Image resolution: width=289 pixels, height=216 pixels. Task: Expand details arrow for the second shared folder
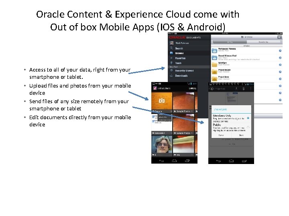point(280,58)
